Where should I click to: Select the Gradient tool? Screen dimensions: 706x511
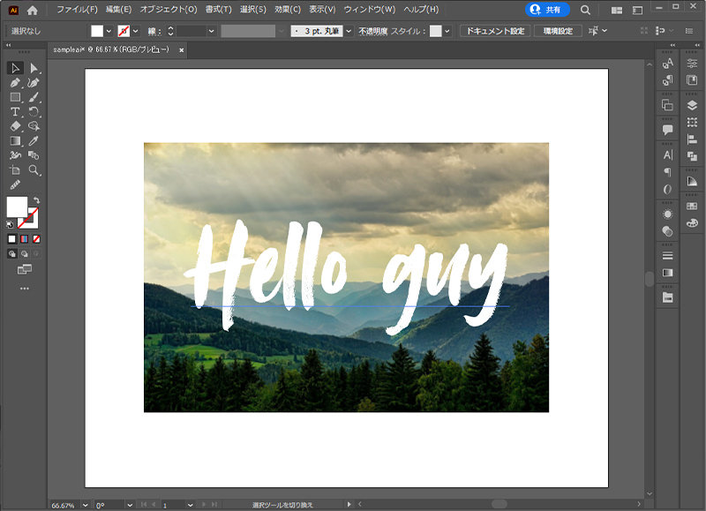point(15,140)
